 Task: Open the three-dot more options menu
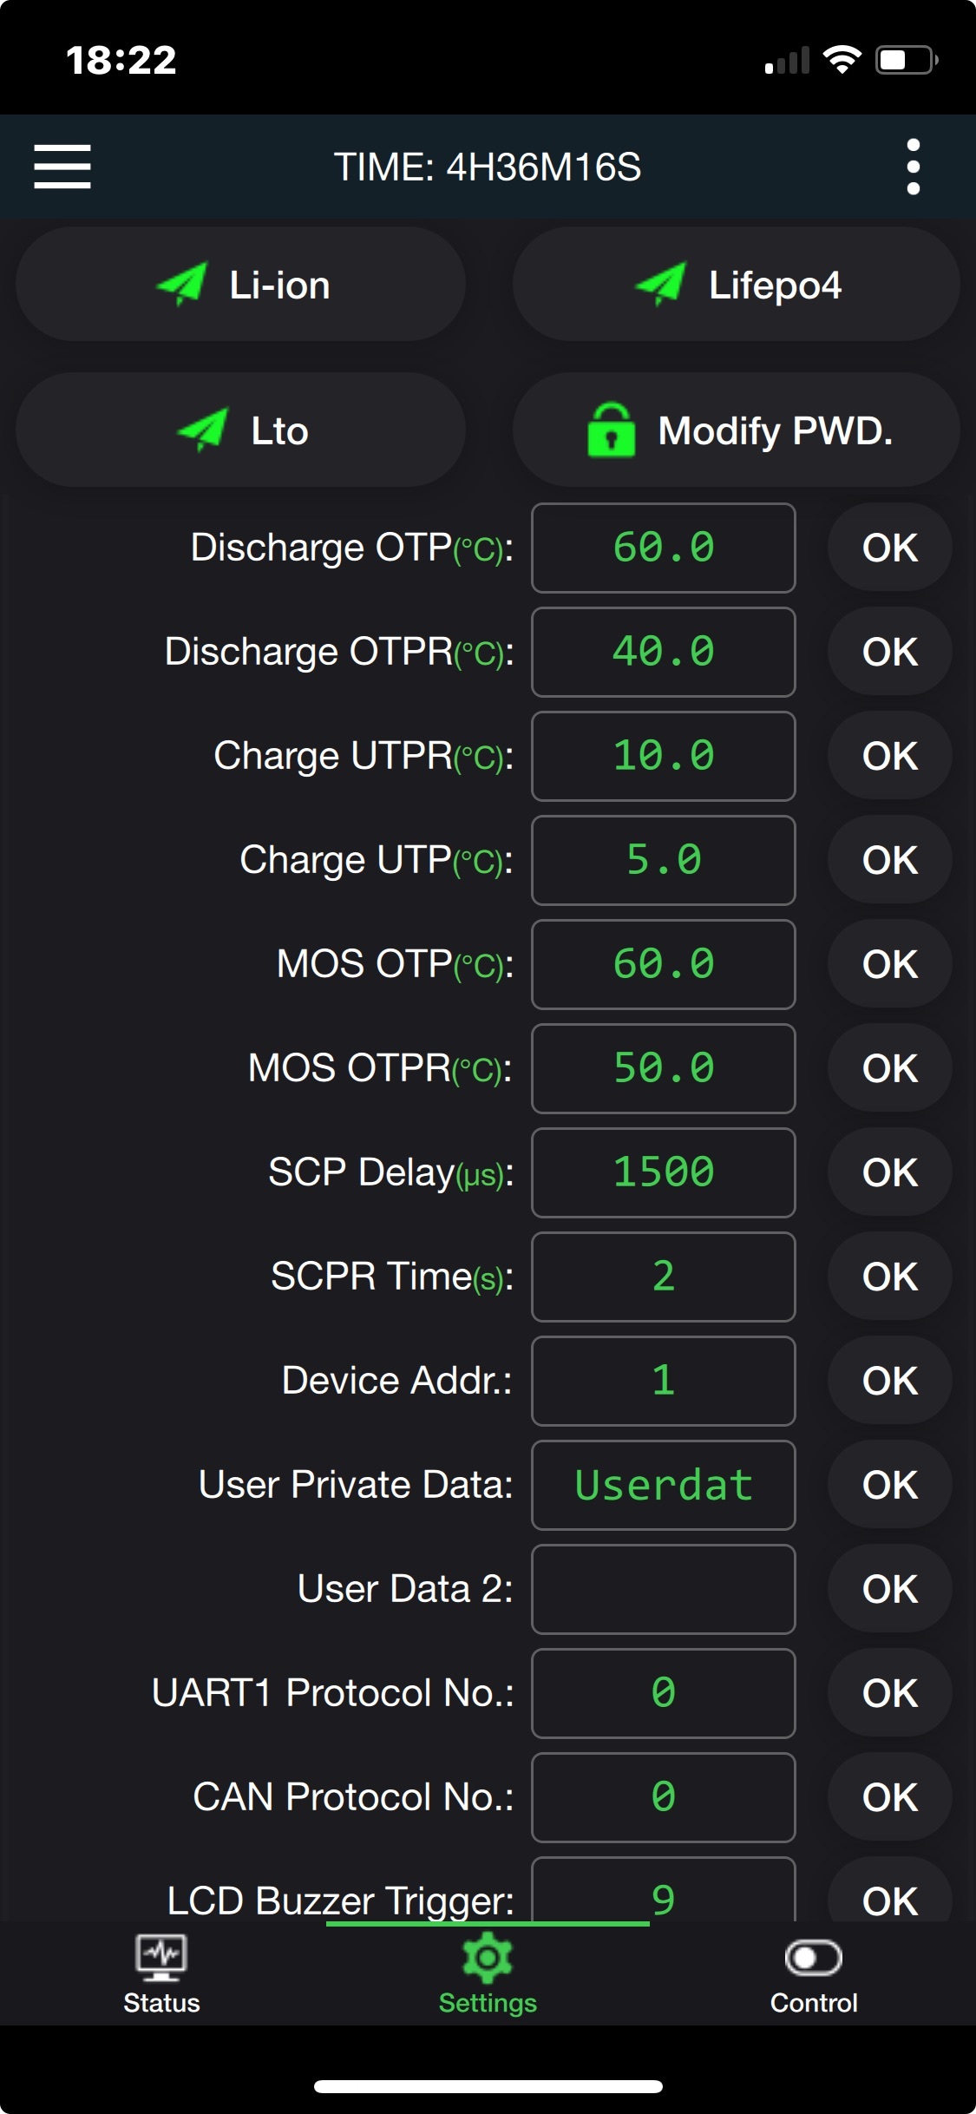pyautogui.click(x=913, y=167)
